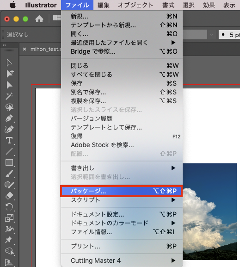The height and width of the screenshot is (267, 240).
Task: Open the 書式 menu
Action: pos(168,5)
